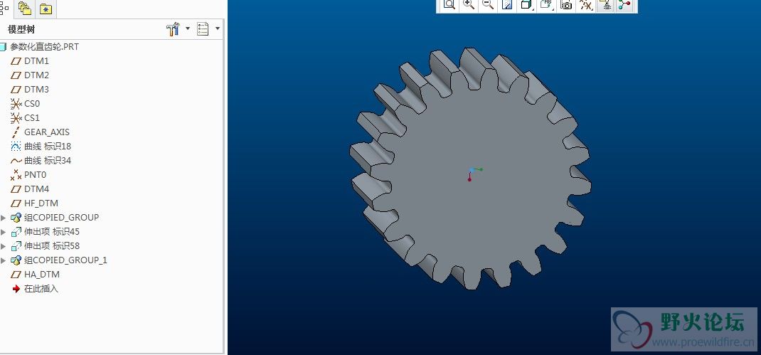Viewport: 761px width, 355px height.
Task: Expand the 伸出项 标识45 feature node
Action: 4,232
